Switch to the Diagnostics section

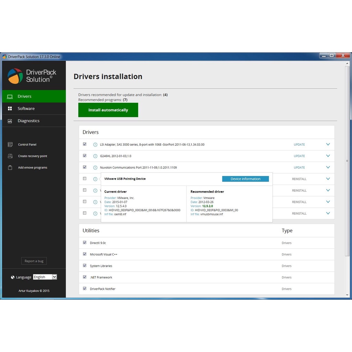[29, 121]
